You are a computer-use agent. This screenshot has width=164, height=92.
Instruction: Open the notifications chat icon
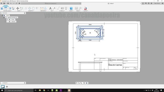tap(146, 3)
